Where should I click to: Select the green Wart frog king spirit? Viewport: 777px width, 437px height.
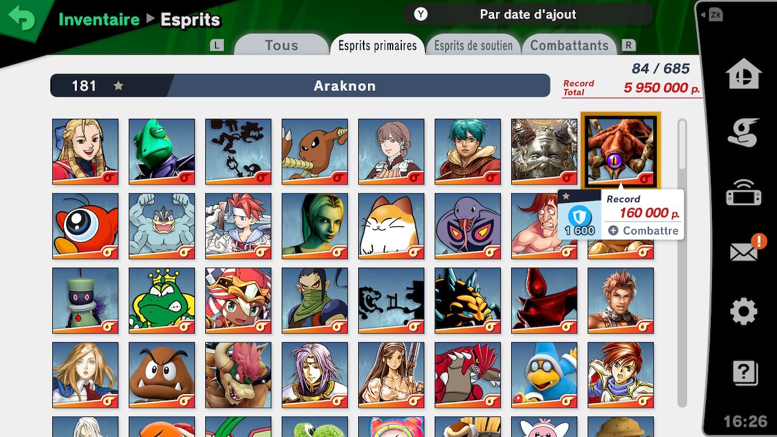point(161,300)
